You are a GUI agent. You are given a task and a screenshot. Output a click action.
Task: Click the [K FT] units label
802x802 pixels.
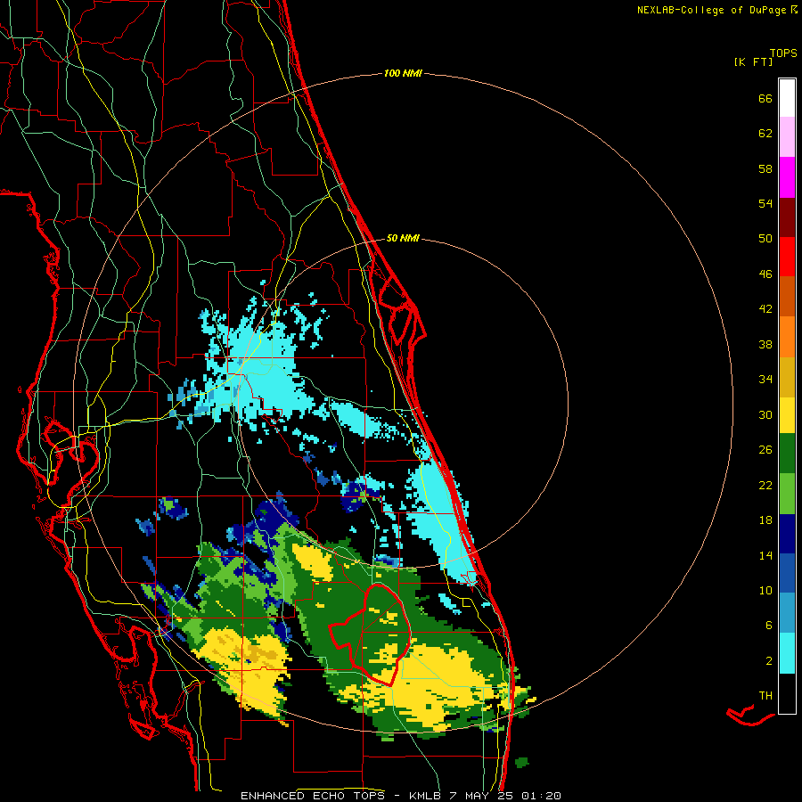click(x=753, y=61)
